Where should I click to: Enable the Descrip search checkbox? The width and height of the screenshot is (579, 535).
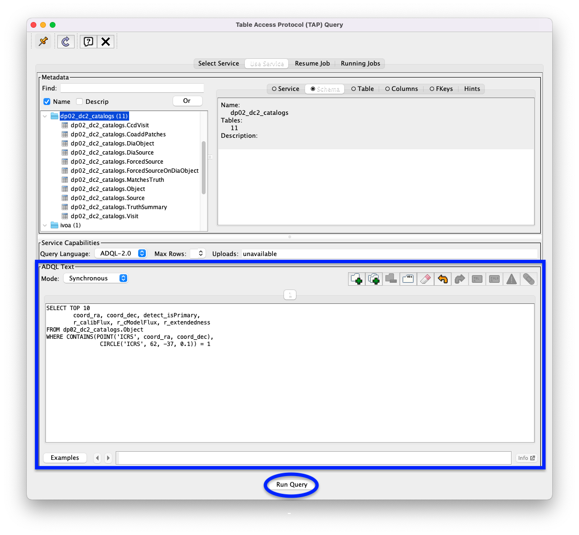click(x=79, y=101)
